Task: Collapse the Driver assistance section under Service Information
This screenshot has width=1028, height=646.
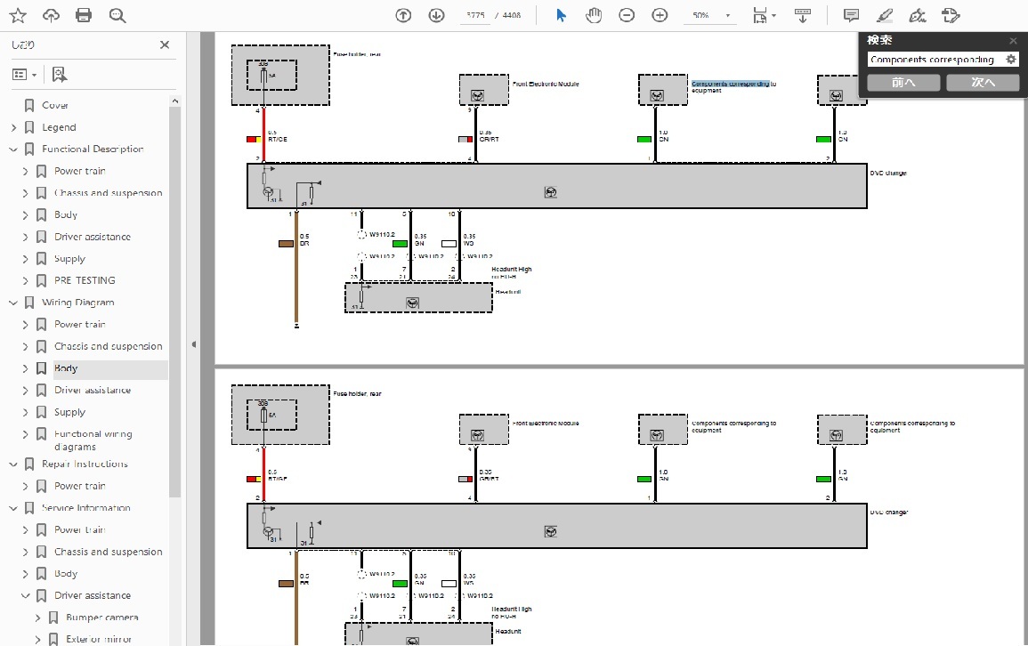Action: (x=26, y=596)
